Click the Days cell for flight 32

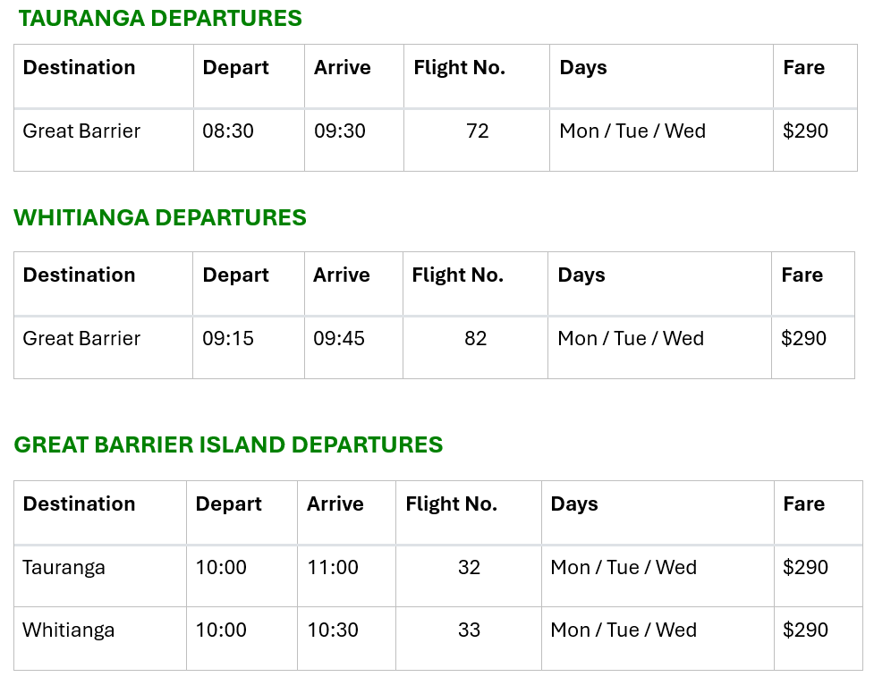click(624, 568)
